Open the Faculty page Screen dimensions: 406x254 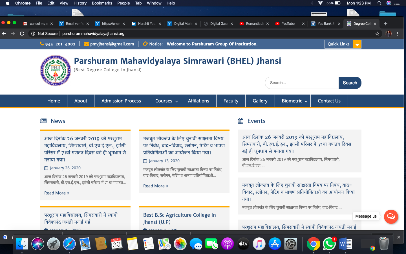point(231,101)
